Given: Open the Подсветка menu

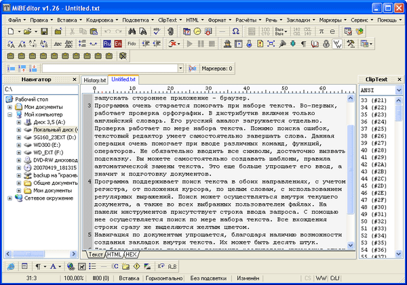Looking at the screenshot, I should [x=138, y=20].
